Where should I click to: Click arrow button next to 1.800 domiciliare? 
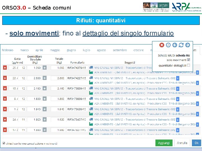[x=45, y=99]
